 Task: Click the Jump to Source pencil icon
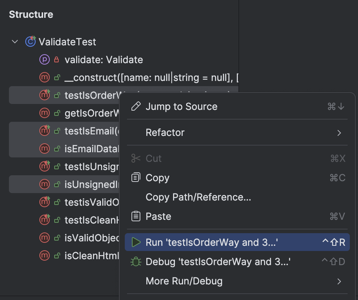pyautogui.click(x=136, y=107)
